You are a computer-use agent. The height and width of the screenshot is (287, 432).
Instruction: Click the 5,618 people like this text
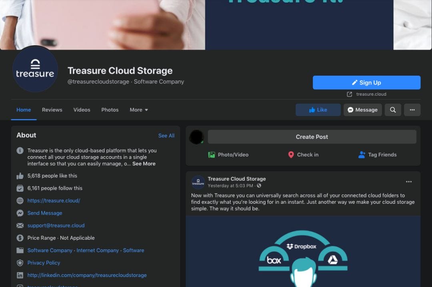click(52, 176)
